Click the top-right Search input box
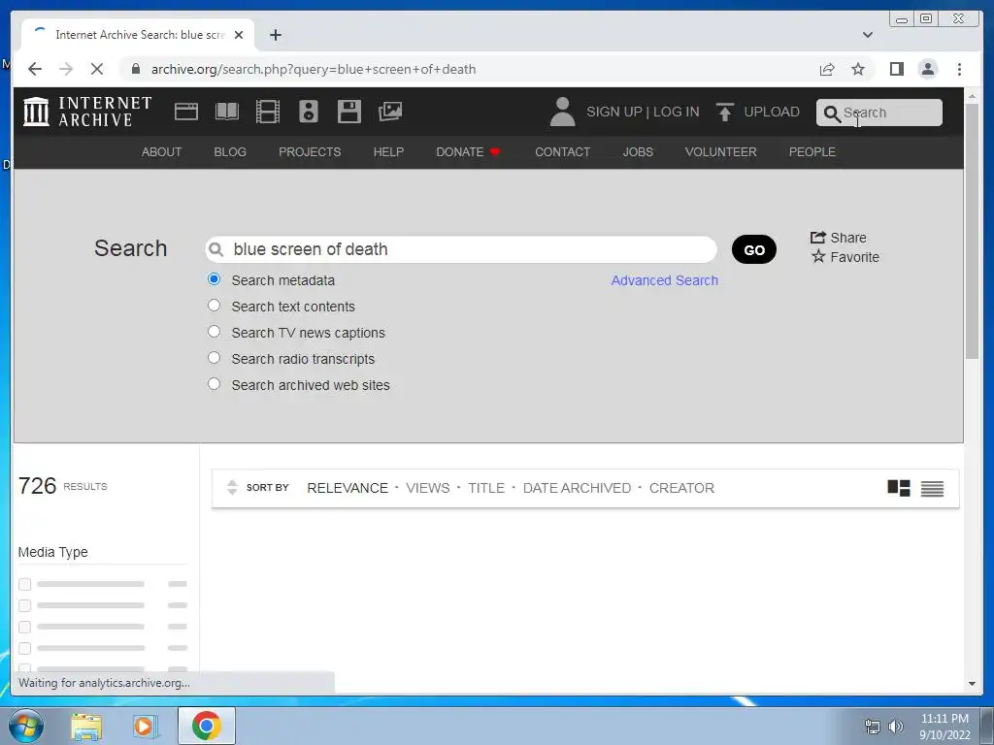The height and width of the screenshot is (745, 994). click(879, 113)
